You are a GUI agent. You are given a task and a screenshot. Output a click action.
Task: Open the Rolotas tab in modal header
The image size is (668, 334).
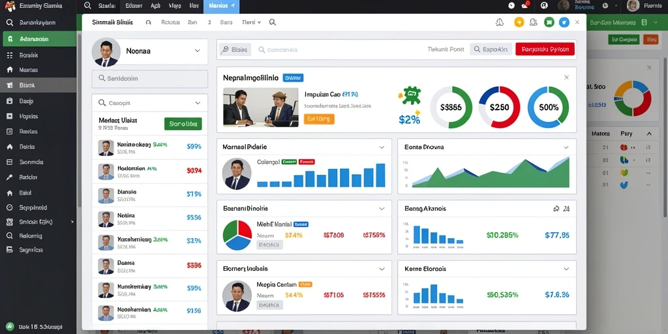pyautogui.click(x=170, y=22)
